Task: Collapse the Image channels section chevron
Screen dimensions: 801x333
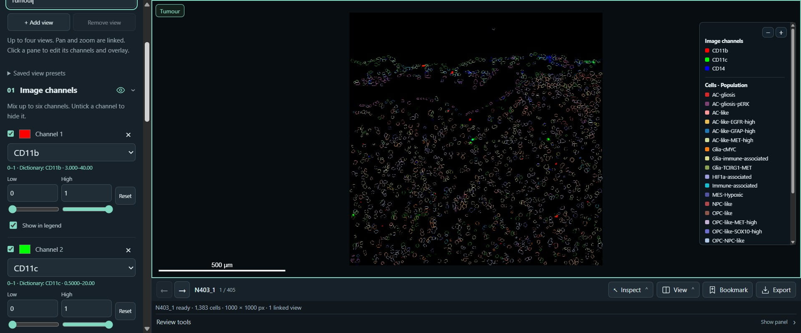Action: click(x=133, y=90)
